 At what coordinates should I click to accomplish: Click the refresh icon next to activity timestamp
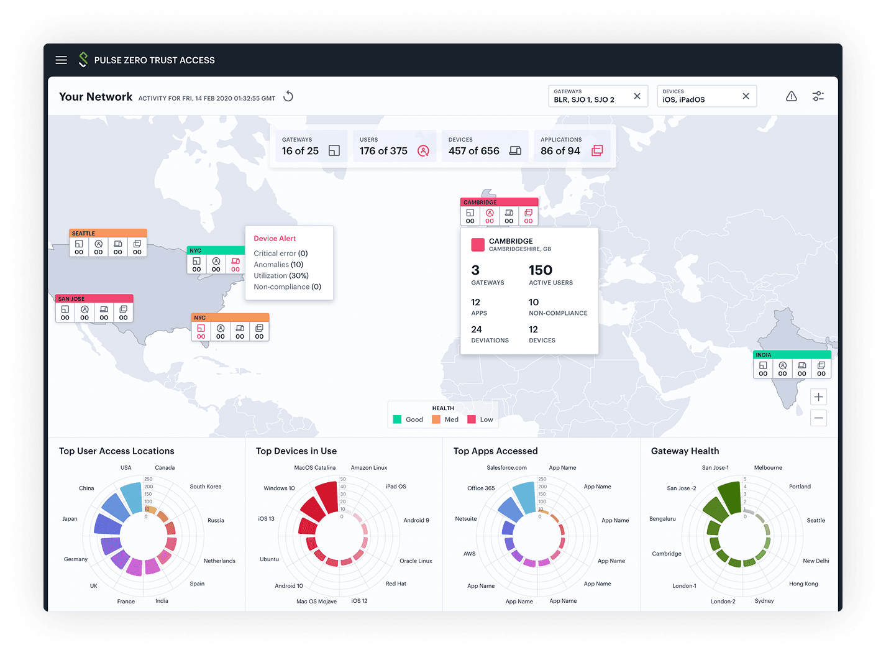(288, 96)
